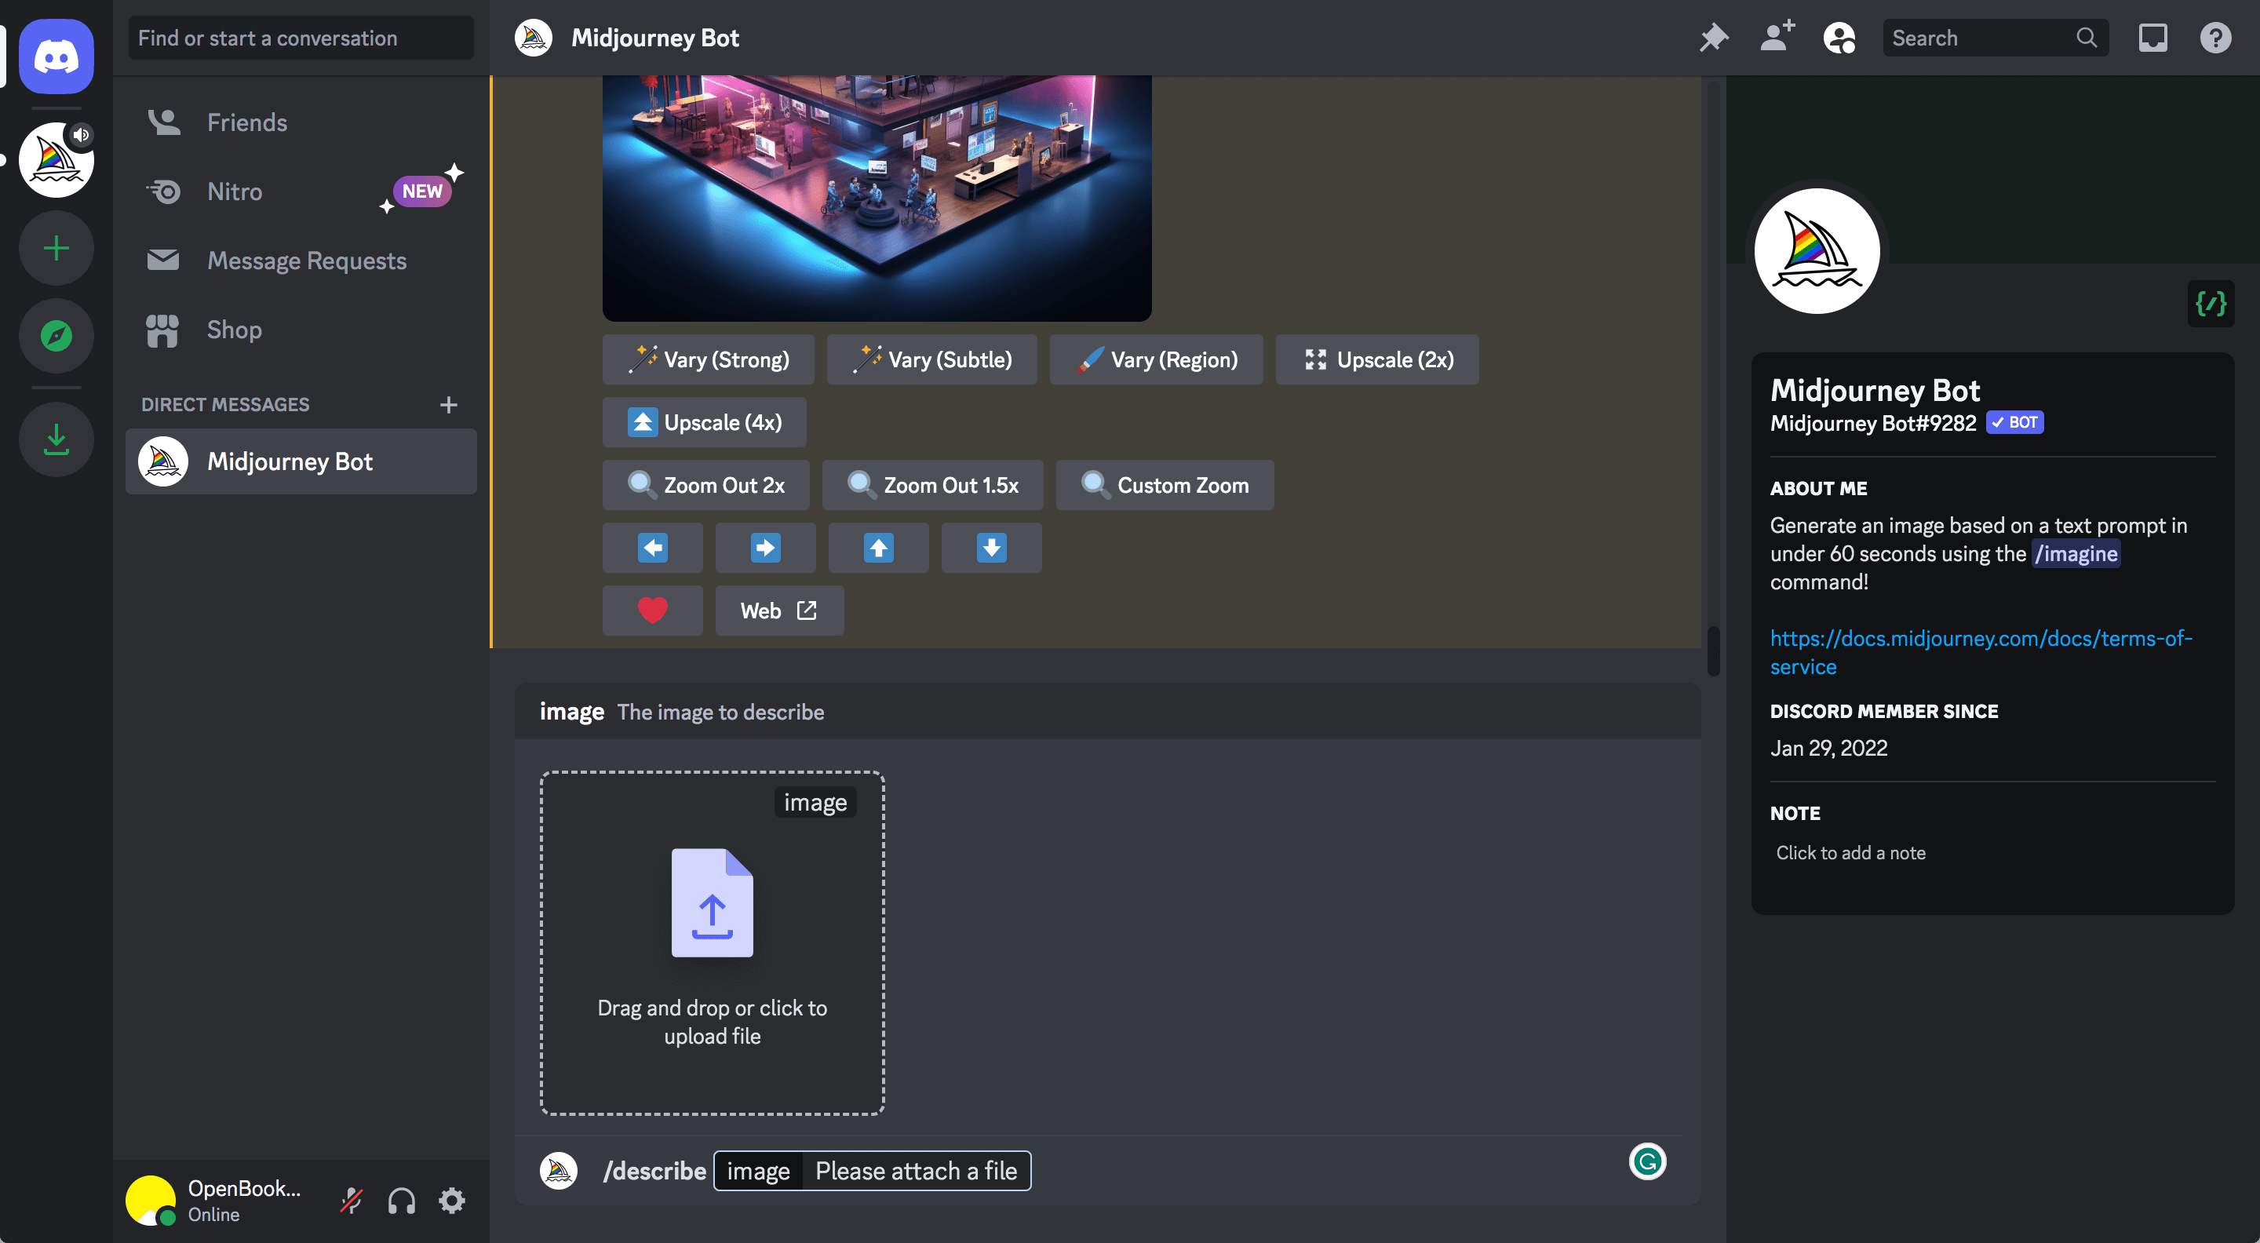Image resolution: width=2260 pixels, height=1243 pixels.
Task: Click the /describe command label
Action: pyautogui.click(x=654, y=1171)
